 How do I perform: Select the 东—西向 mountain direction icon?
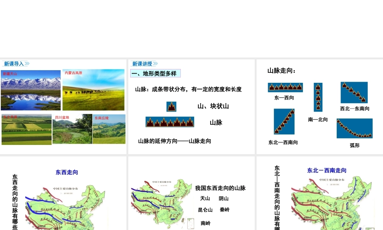click(285, 87)
